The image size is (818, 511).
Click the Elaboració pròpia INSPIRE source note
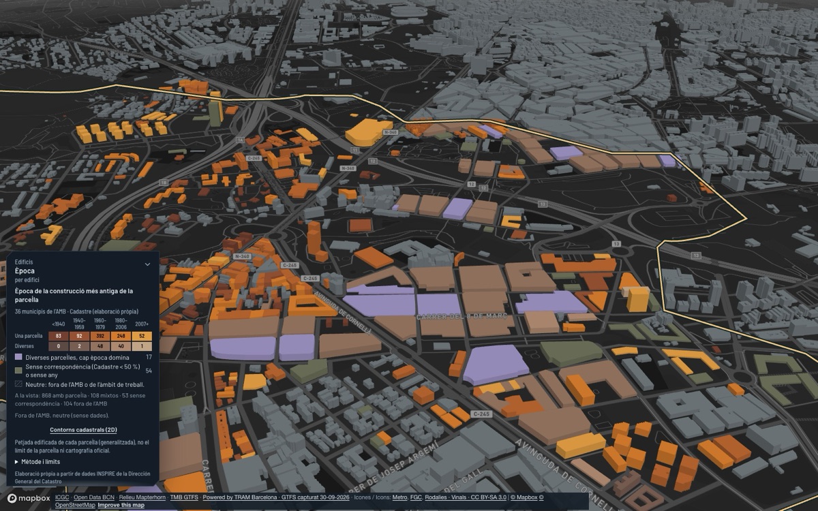[x=82, y=478]
